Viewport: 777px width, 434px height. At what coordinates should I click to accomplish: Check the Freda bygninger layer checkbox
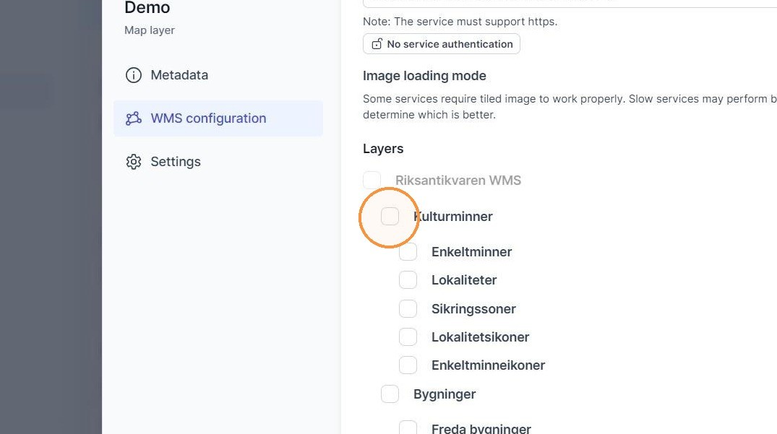pyautogui.click(x=408, y=428)
